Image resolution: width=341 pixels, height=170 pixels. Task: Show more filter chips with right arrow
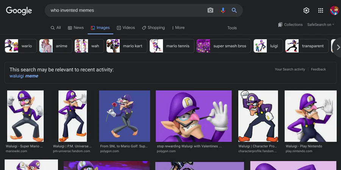(x=338, y=47)
